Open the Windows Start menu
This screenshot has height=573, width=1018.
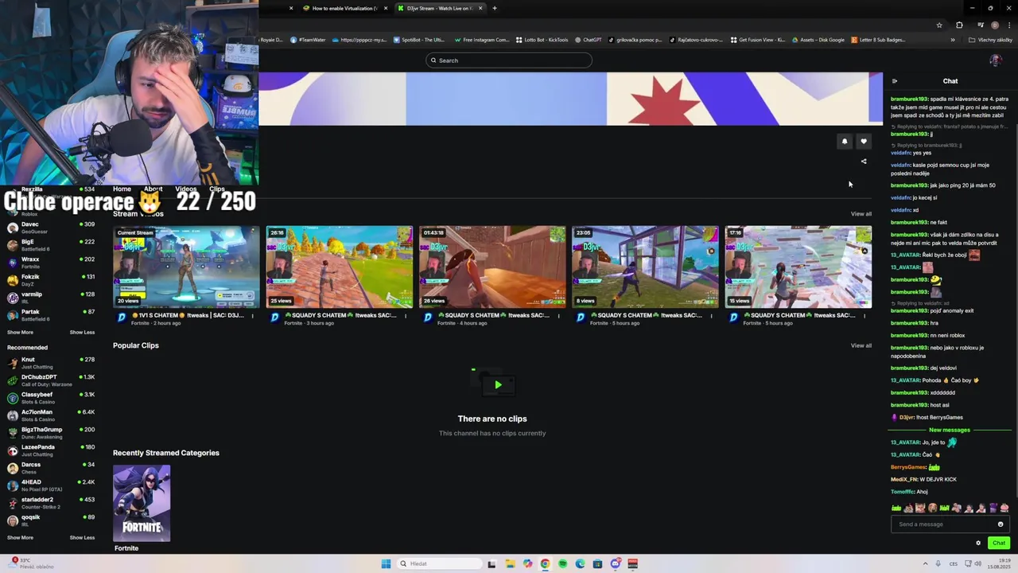click(x=386, y=563)
